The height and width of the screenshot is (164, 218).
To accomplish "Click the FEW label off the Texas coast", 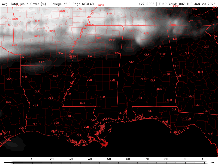I will coord(9,140).
